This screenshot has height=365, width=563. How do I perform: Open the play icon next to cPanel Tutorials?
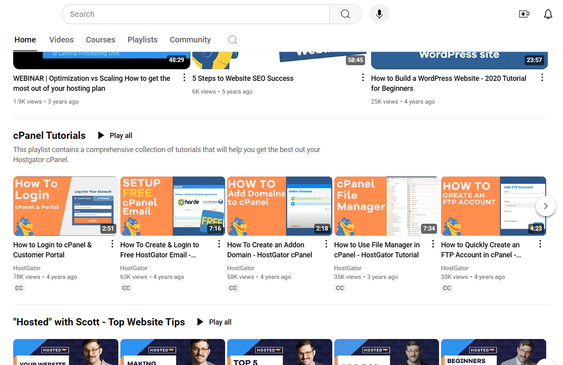pos(101,135)
